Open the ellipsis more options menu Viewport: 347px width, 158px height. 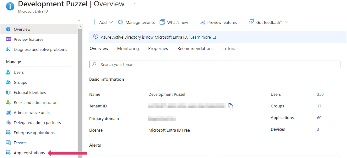[134, 4]
